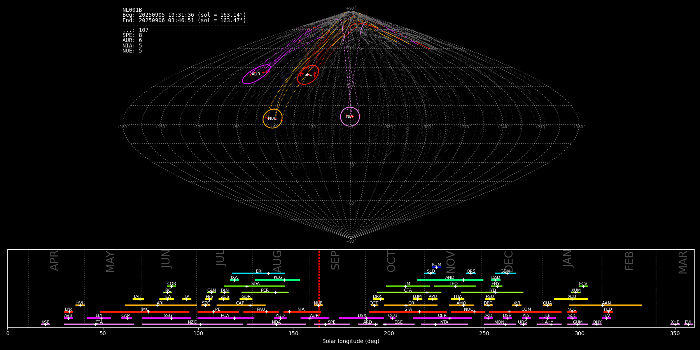Click the COM shower label in timeline
The height and width of the screenshot is (350, 700).
(x=526, y=310)
